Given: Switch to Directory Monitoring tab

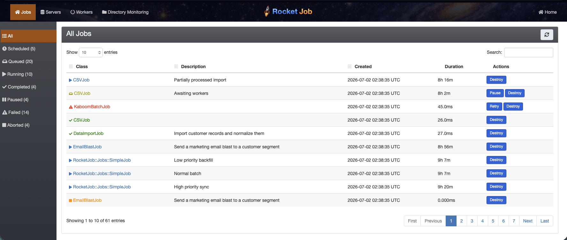Looking at the screenshot, I should tap(125, 12).
